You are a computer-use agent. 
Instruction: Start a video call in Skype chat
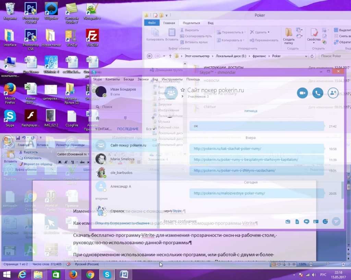pyautogui.click(x=302, y=93)
